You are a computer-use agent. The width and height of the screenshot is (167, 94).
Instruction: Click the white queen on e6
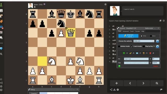[70, 33]
